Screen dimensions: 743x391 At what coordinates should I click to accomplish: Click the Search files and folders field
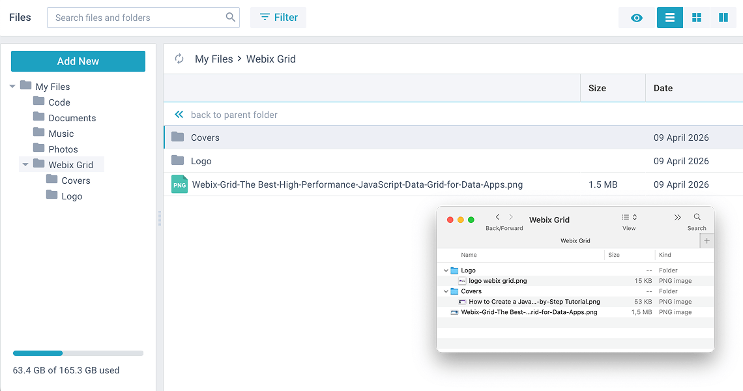137,18
